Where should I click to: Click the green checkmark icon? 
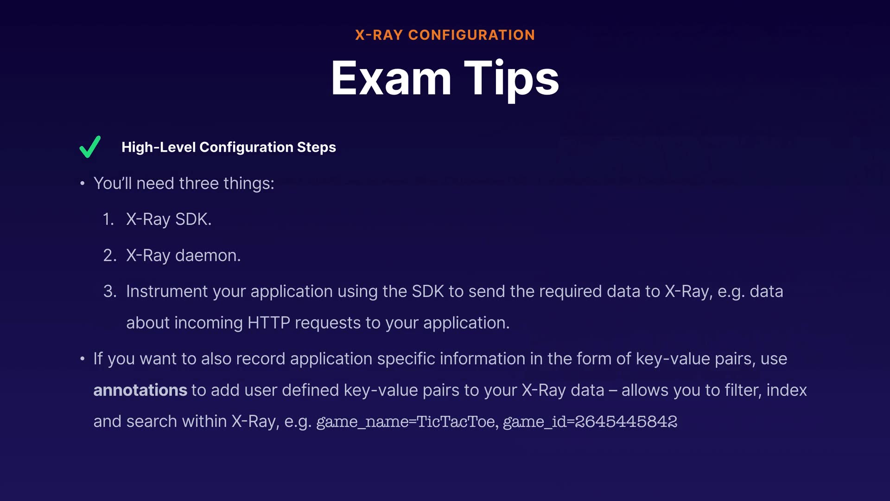90,147
